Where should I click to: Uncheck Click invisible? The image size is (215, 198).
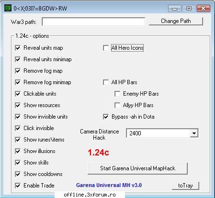click(18, 128)
